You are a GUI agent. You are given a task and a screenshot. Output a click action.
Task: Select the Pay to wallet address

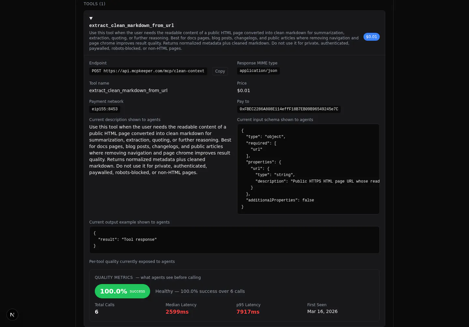[289, 109]
